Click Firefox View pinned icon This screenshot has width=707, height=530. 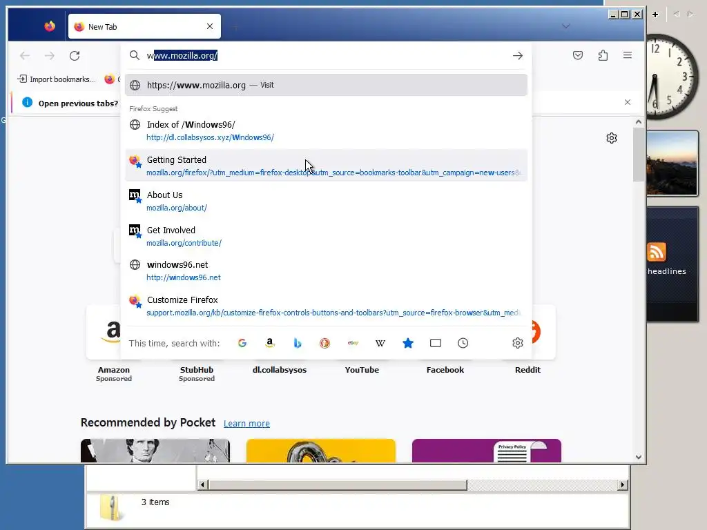50,26
